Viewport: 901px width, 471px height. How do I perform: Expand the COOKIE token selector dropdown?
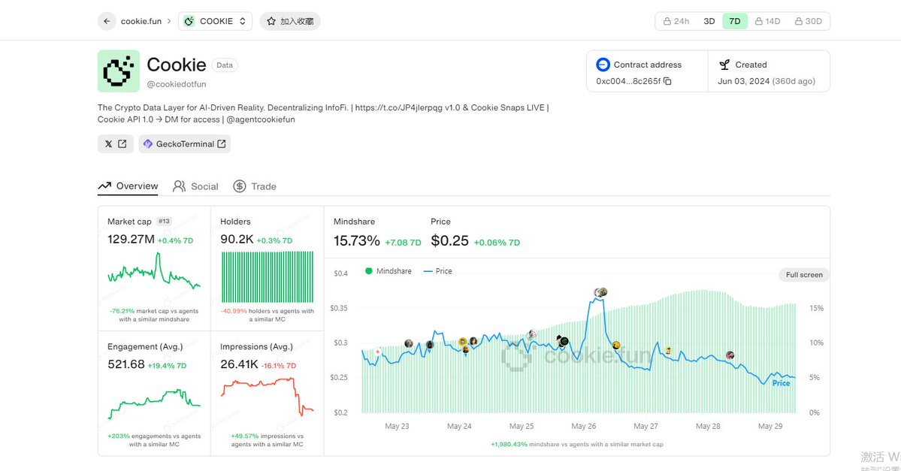click(215, 21)
